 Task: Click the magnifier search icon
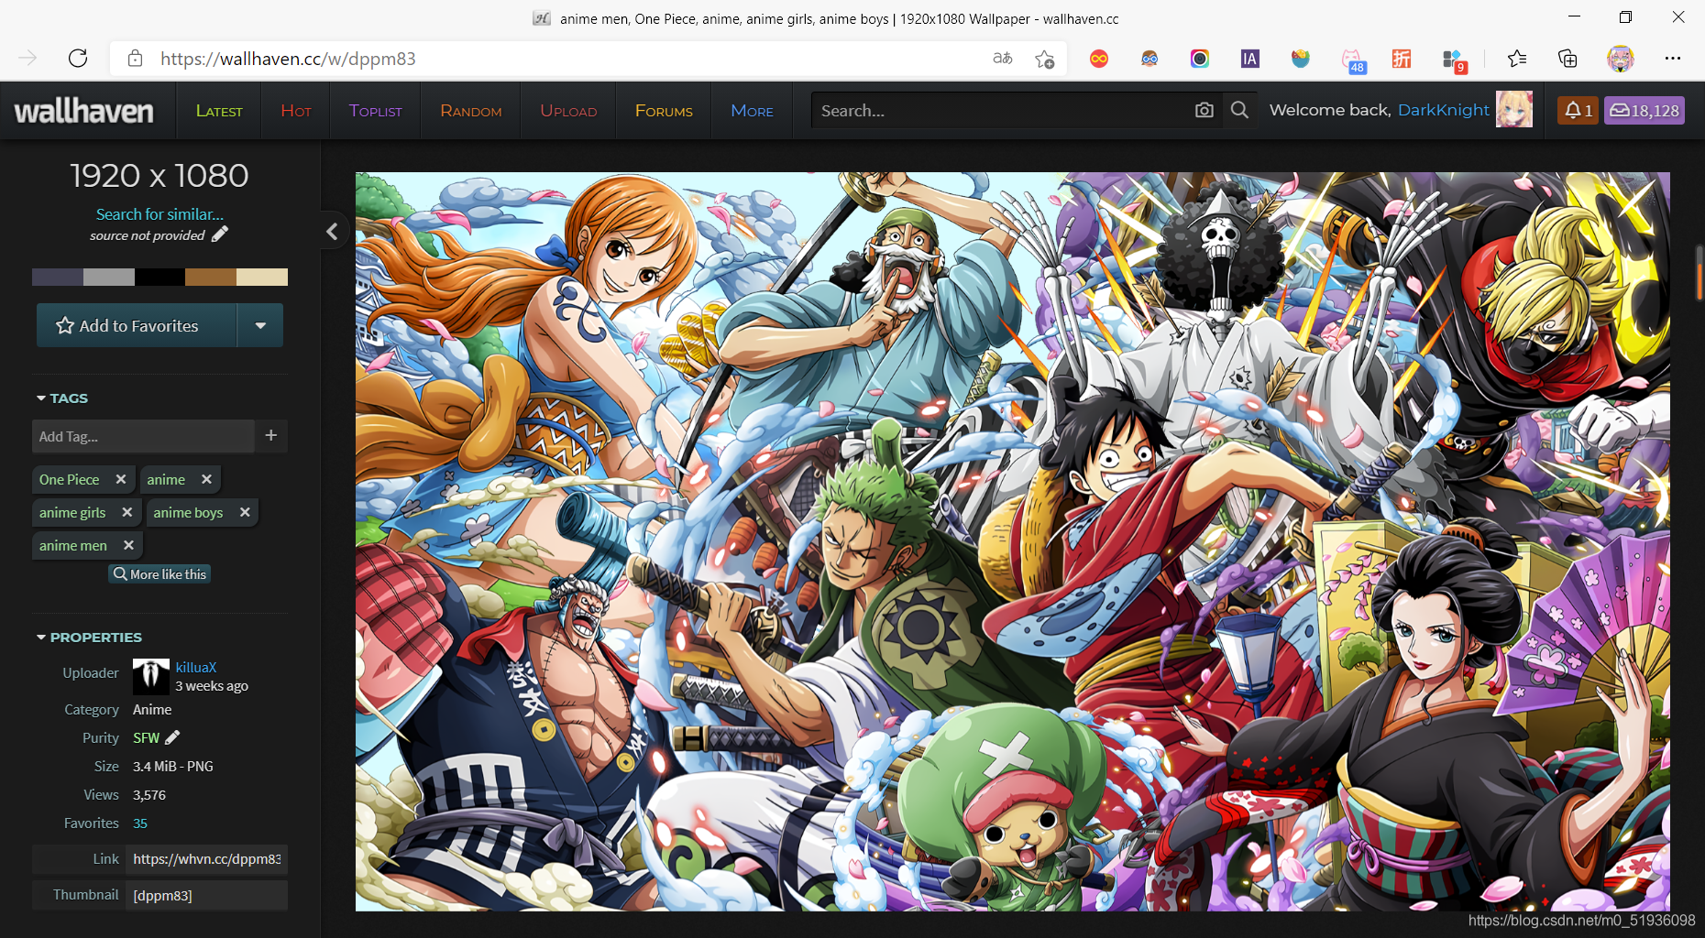[x=1239, y=110]
